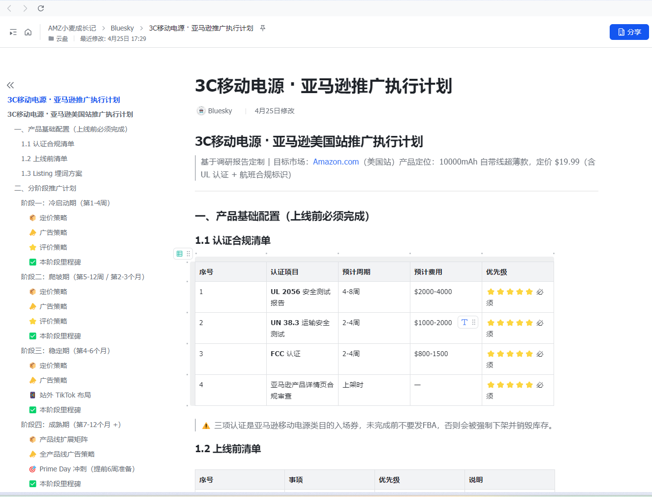Go to Prime Day 冲刺 outline item
Viewport: 652px width, 497px height.
point(87,469)
